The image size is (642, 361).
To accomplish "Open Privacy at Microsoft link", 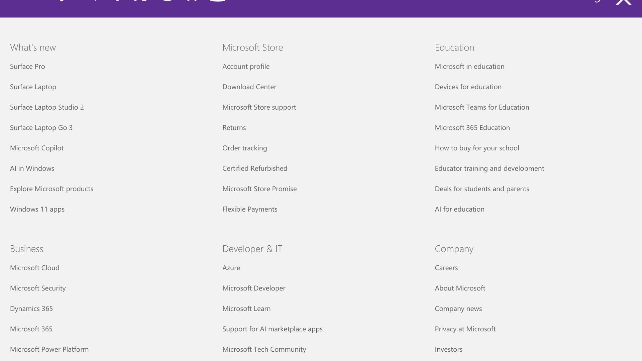I will point(465,329).
